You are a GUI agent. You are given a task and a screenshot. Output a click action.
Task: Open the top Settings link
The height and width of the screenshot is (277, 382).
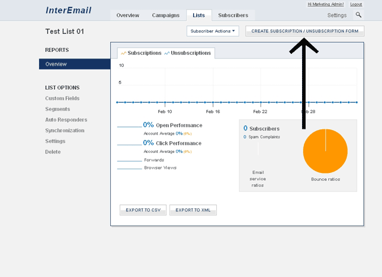[x=337, y=15]
